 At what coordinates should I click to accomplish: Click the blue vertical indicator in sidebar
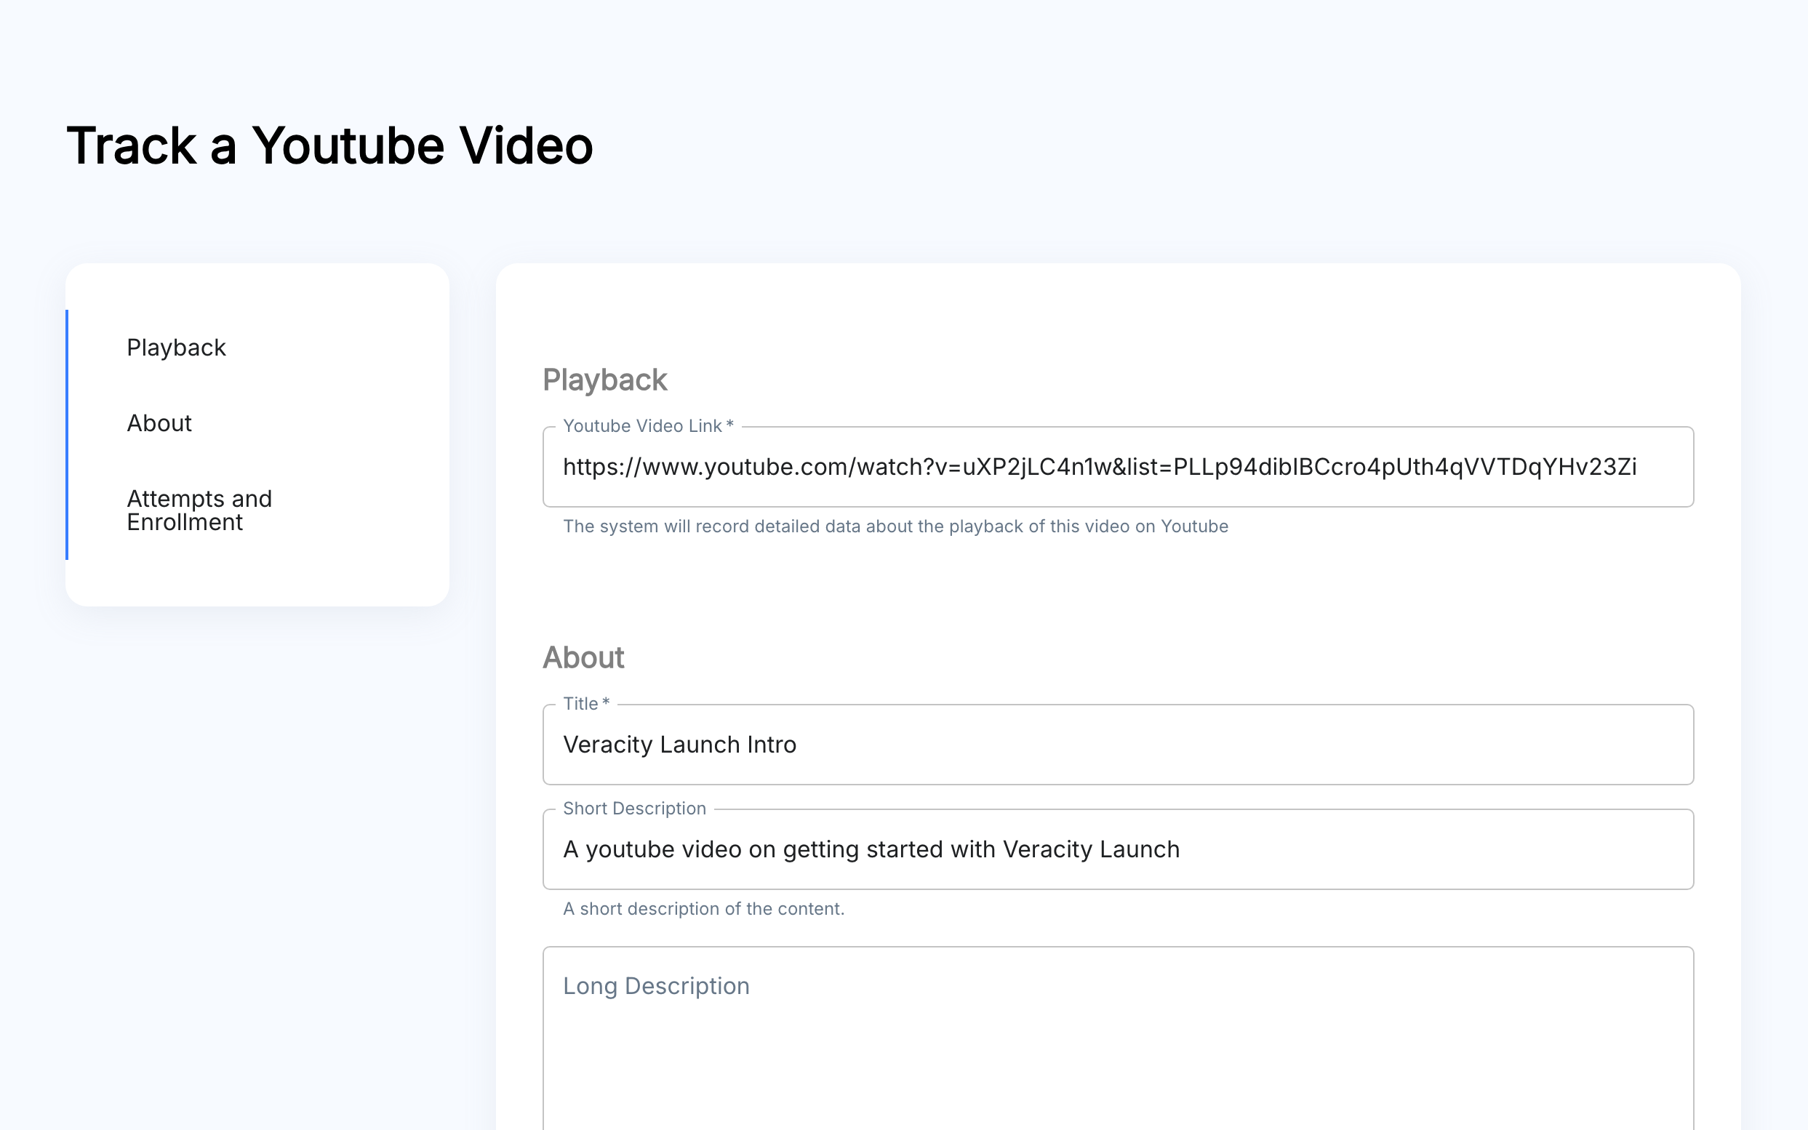tap(67, 434)
